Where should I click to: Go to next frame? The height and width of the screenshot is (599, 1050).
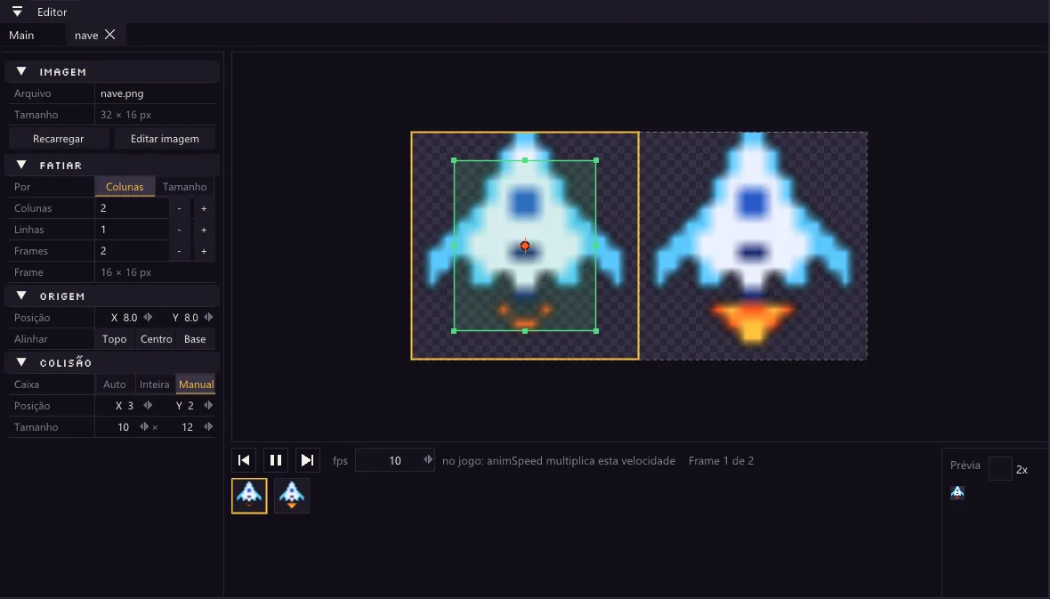tap(307, 460)
